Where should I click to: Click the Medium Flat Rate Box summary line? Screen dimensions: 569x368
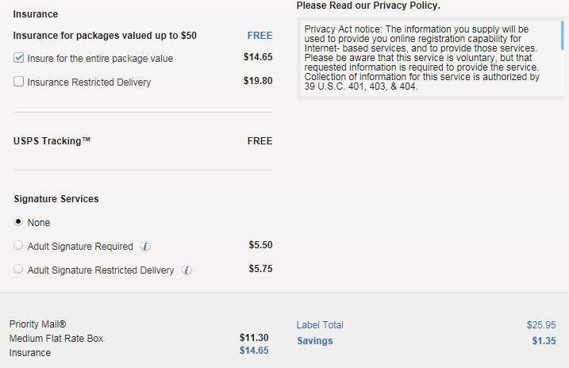56,339
